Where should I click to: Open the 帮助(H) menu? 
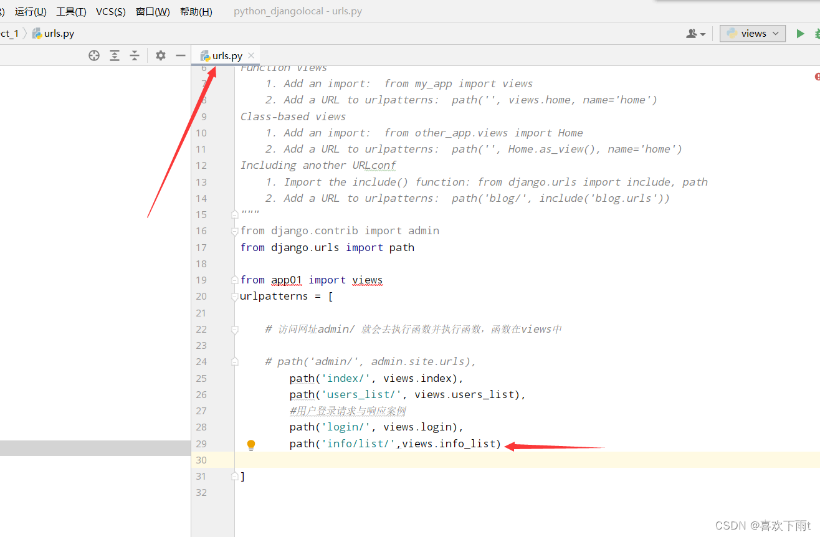tap(196, 11)
